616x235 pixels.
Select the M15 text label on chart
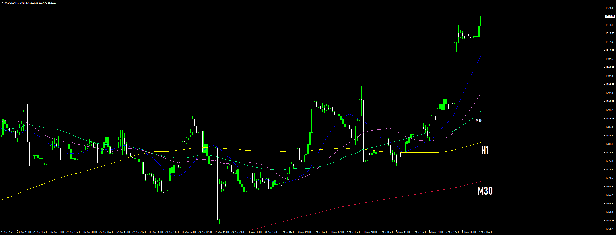pos(479,121)
